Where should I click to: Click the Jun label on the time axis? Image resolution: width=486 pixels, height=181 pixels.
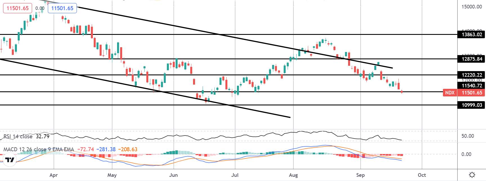[x=173, y=175]
